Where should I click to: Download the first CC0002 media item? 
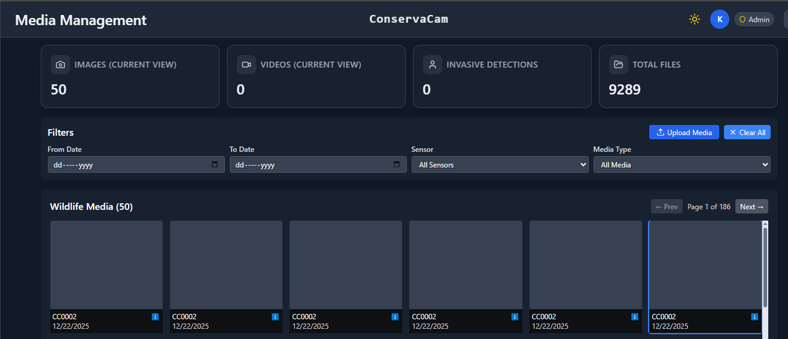(155, 316)
